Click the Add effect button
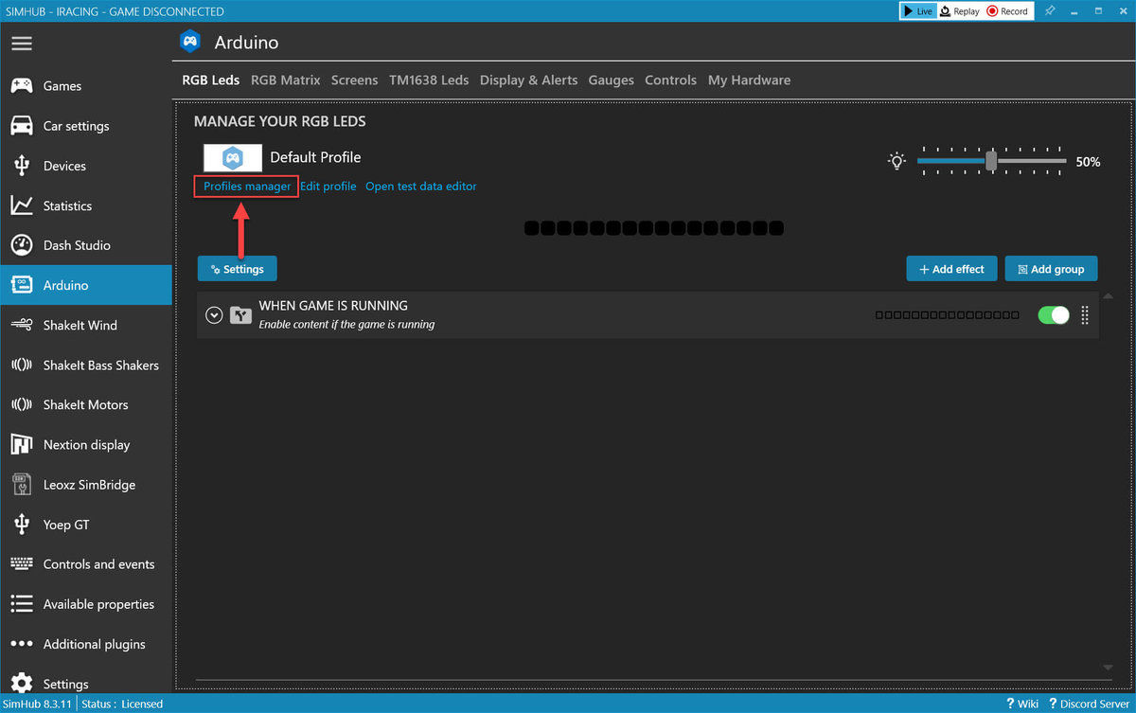 pos(950,269)
